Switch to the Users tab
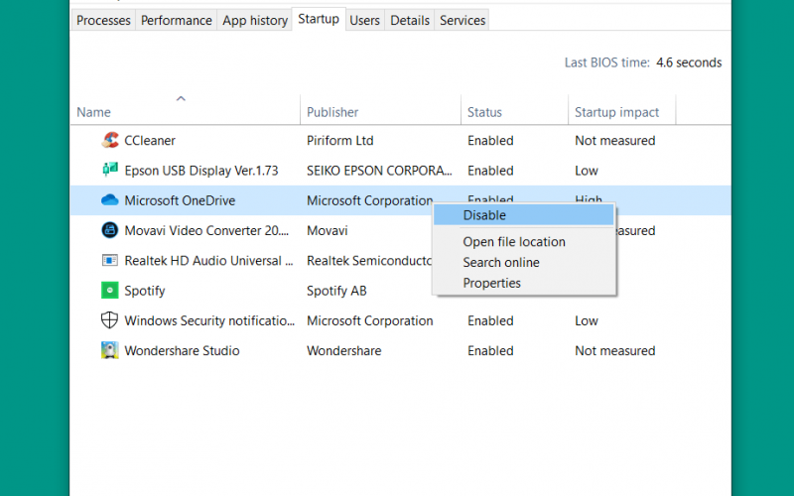 point(364,20)
